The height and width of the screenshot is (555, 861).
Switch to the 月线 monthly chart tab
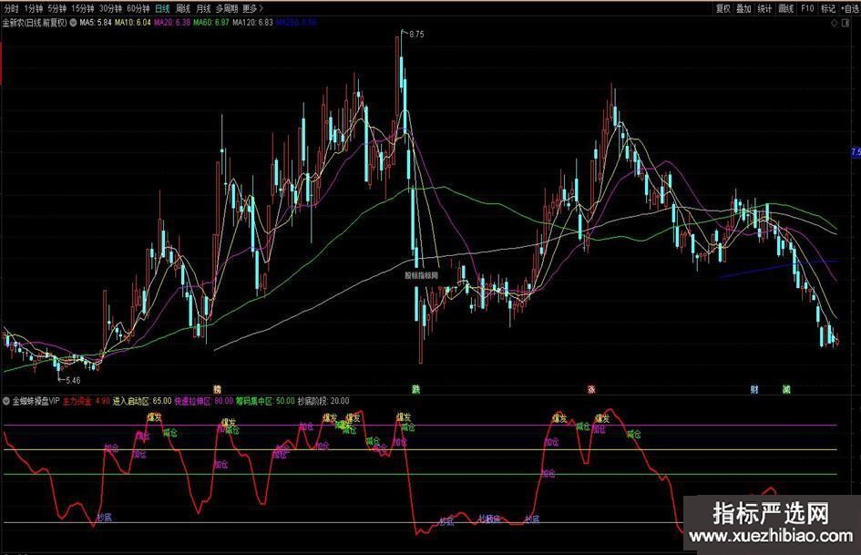pyautogui.click(x=203, y=8)
